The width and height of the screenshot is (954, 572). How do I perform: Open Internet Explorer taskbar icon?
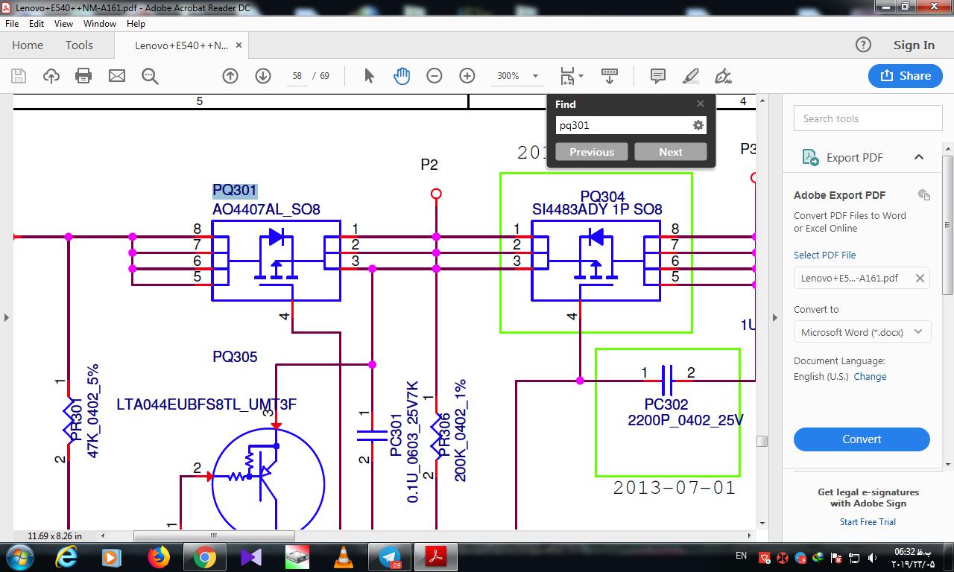point(66,557)
